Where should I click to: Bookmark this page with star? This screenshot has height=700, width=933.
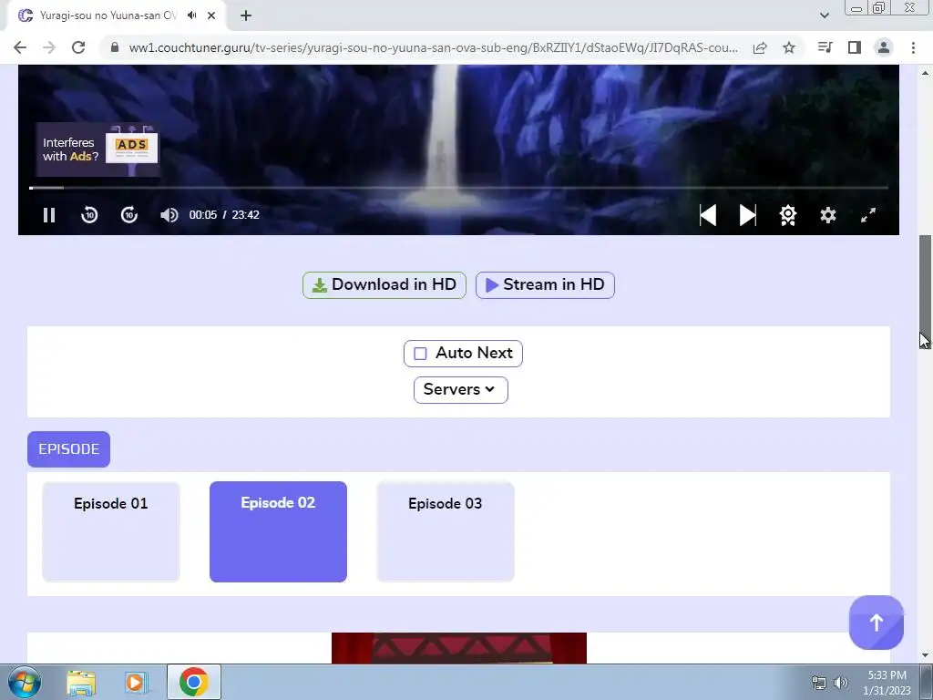tap(789, 47)
